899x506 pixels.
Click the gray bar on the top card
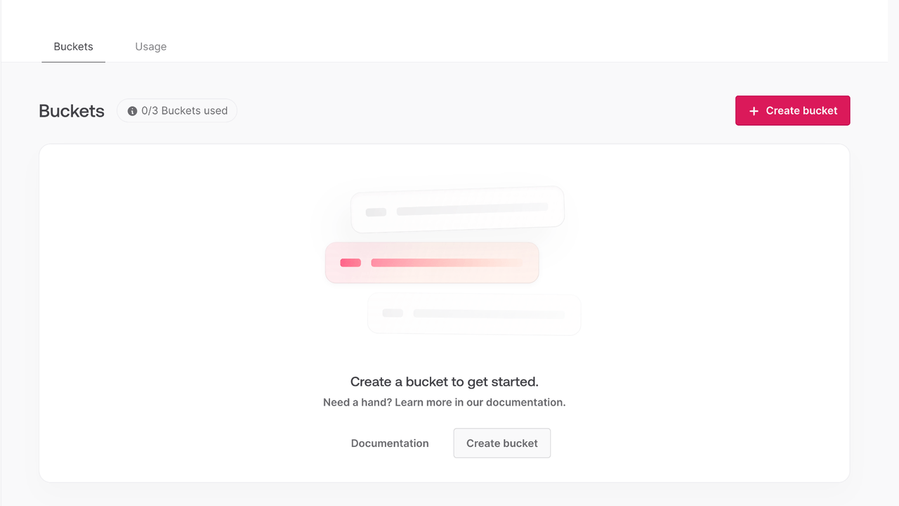472,209
